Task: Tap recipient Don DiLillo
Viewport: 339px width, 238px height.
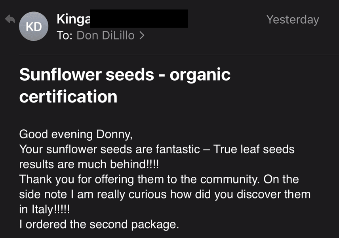Action: click(x=105, y=36)
